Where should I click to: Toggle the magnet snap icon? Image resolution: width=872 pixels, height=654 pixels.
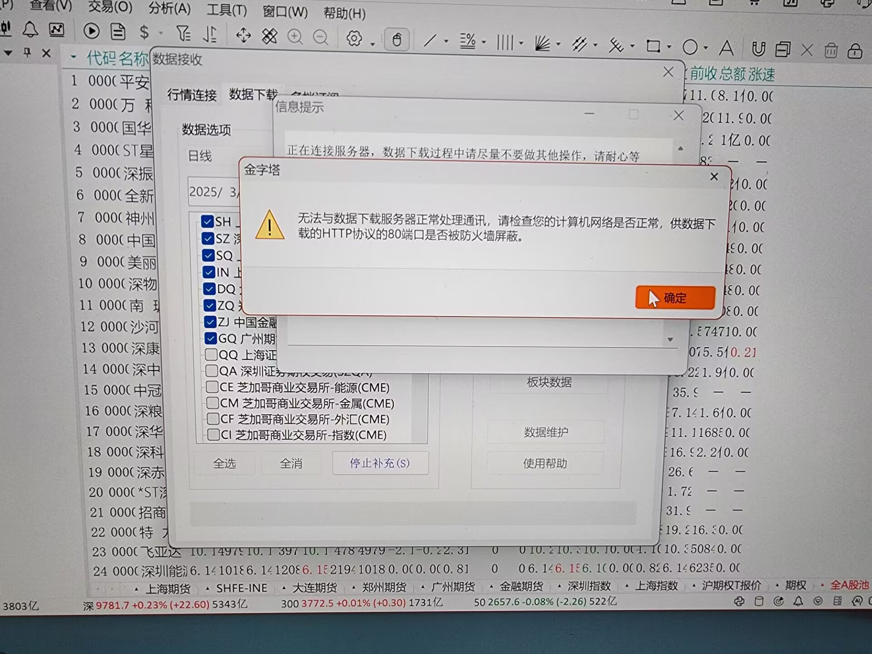coord(758,49)
